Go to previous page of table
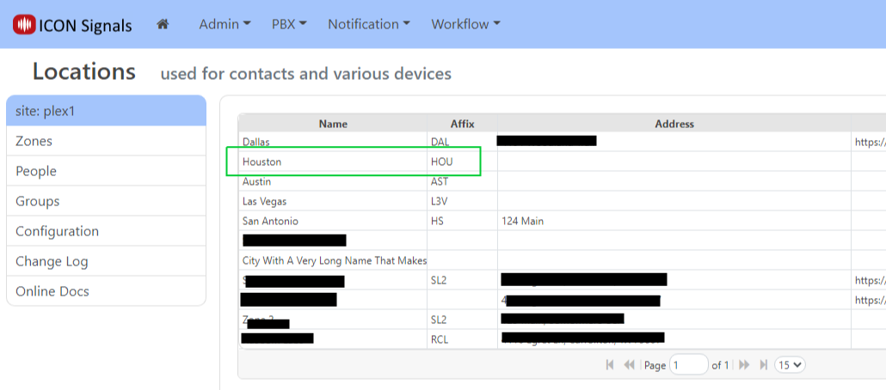The width and height of the screenshot is (886, 390). click(x=629, y=365)
